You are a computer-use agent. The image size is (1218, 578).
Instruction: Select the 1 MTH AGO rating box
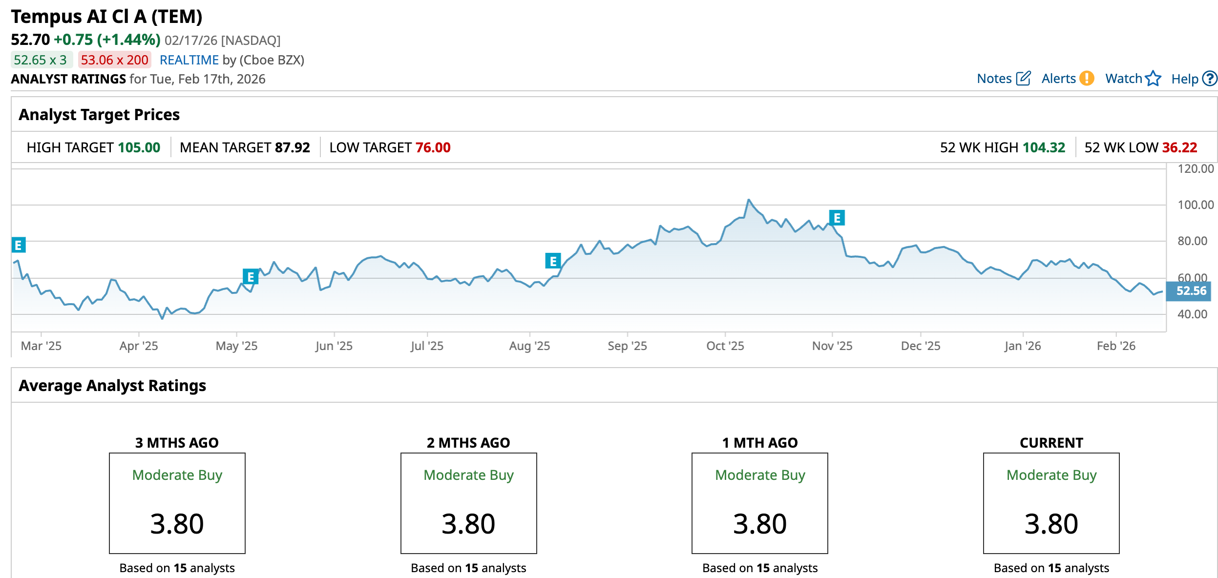[x=759, y=503]
